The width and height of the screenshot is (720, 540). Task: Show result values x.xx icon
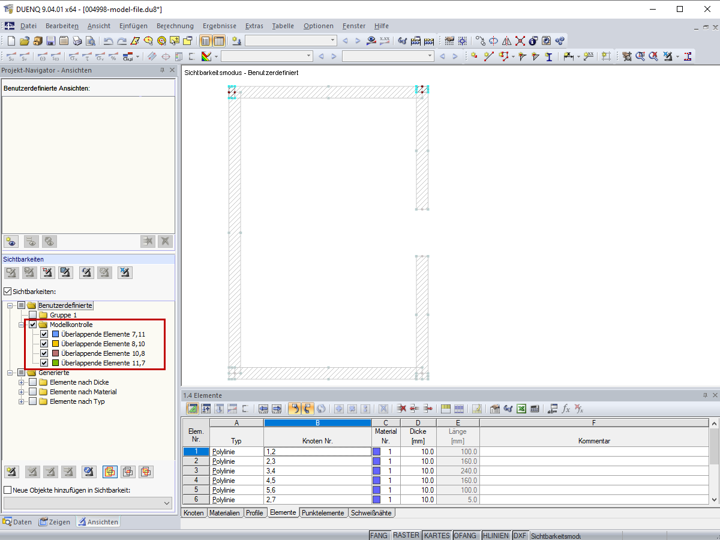click(x=385, y=41)
